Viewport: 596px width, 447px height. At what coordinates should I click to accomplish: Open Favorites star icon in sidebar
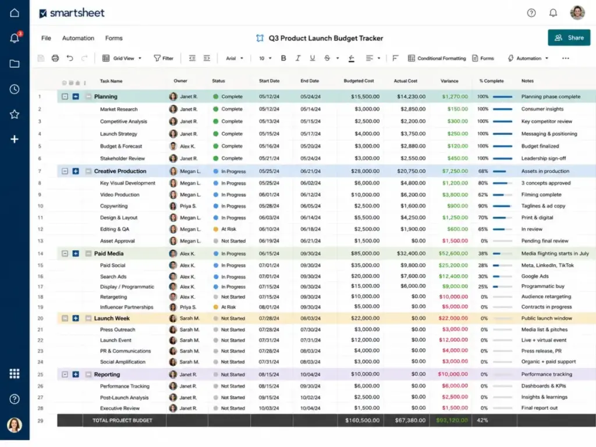15,114
